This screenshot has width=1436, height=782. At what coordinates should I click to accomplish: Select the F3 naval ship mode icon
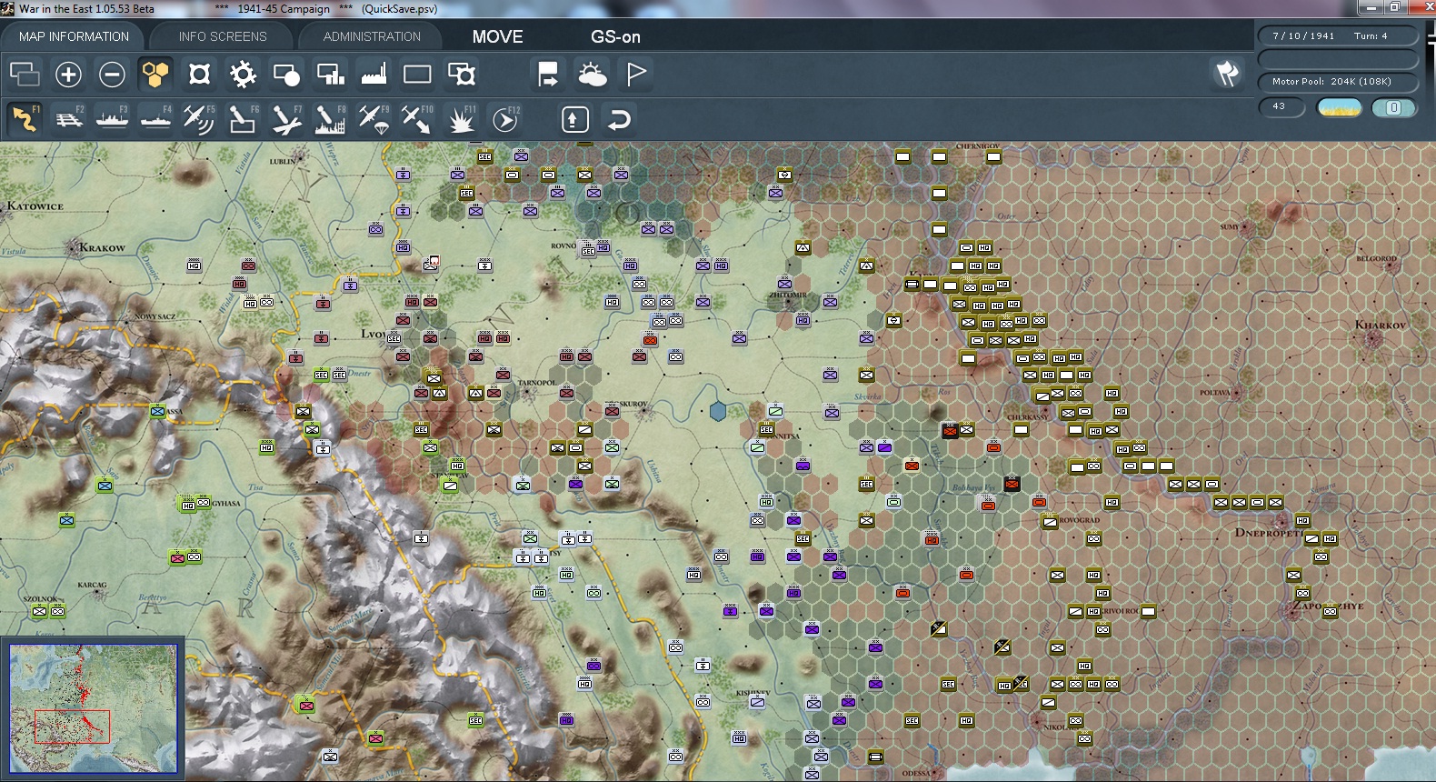tap(112, 119)
